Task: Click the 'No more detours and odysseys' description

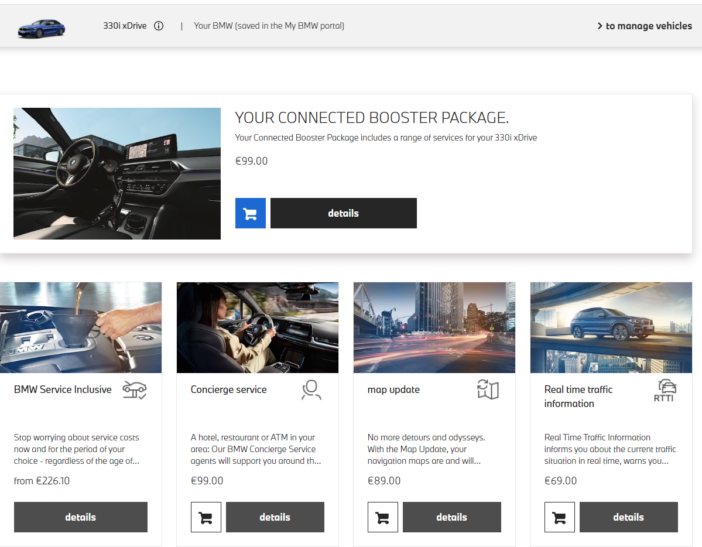Action: click(x=426, y=449)
